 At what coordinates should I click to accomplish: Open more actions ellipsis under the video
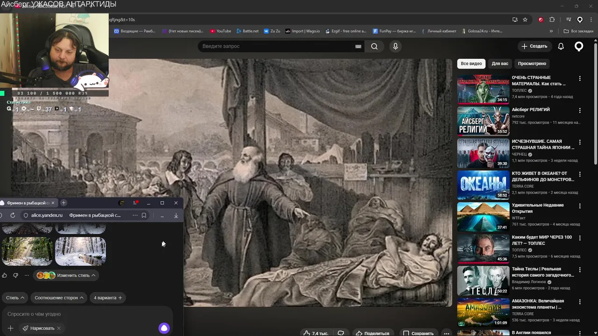447,333
